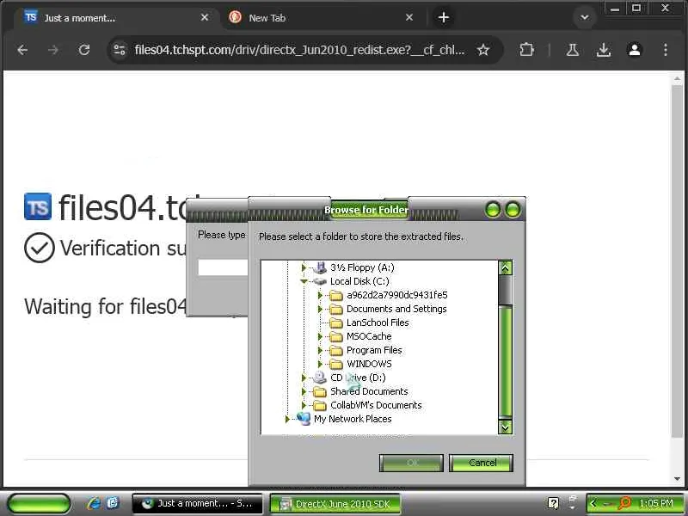
Task: Expand hidden tray icons arrow
Action: click(593, 504)
